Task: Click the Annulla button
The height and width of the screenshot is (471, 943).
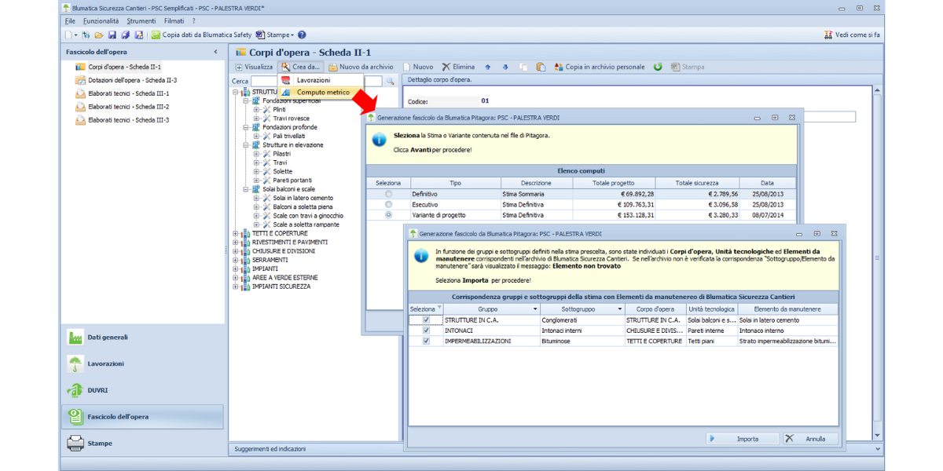Action: 810,439
